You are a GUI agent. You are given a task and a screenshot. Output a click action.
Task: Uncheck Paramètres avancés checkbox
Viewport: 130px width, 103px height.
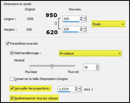pos(8,44)
